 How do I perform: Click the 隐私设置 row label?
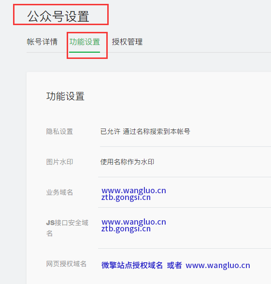(x=59, y=131)
